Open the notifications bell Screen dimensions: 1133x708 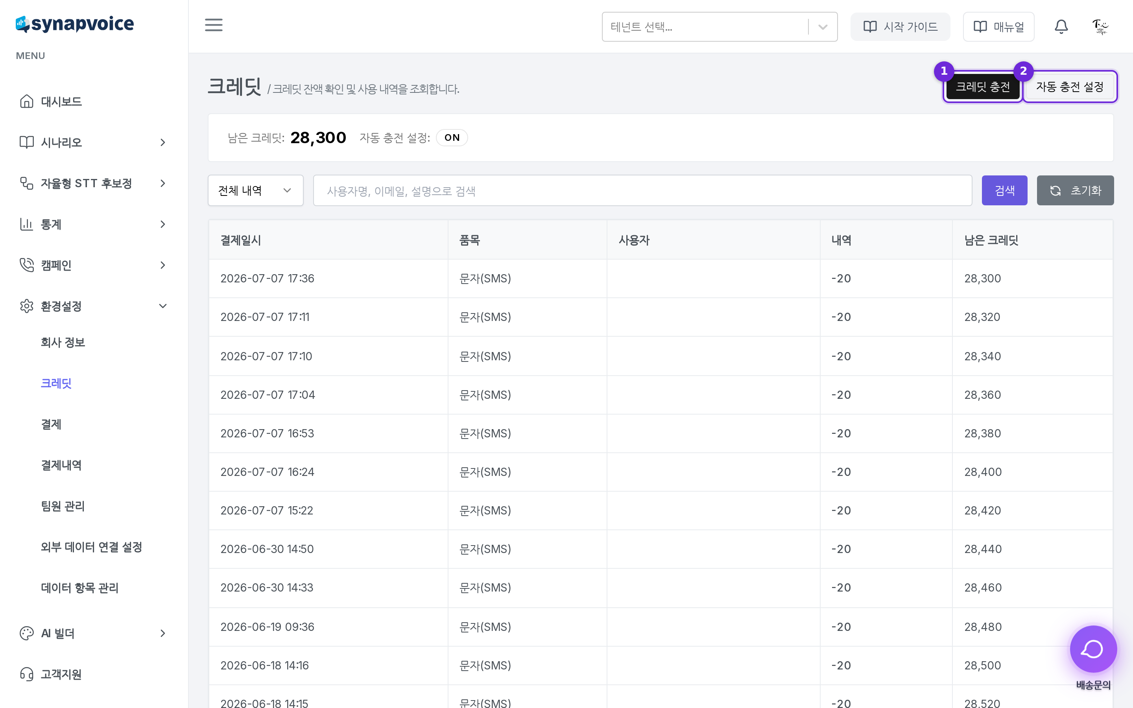coord(1061,27)
